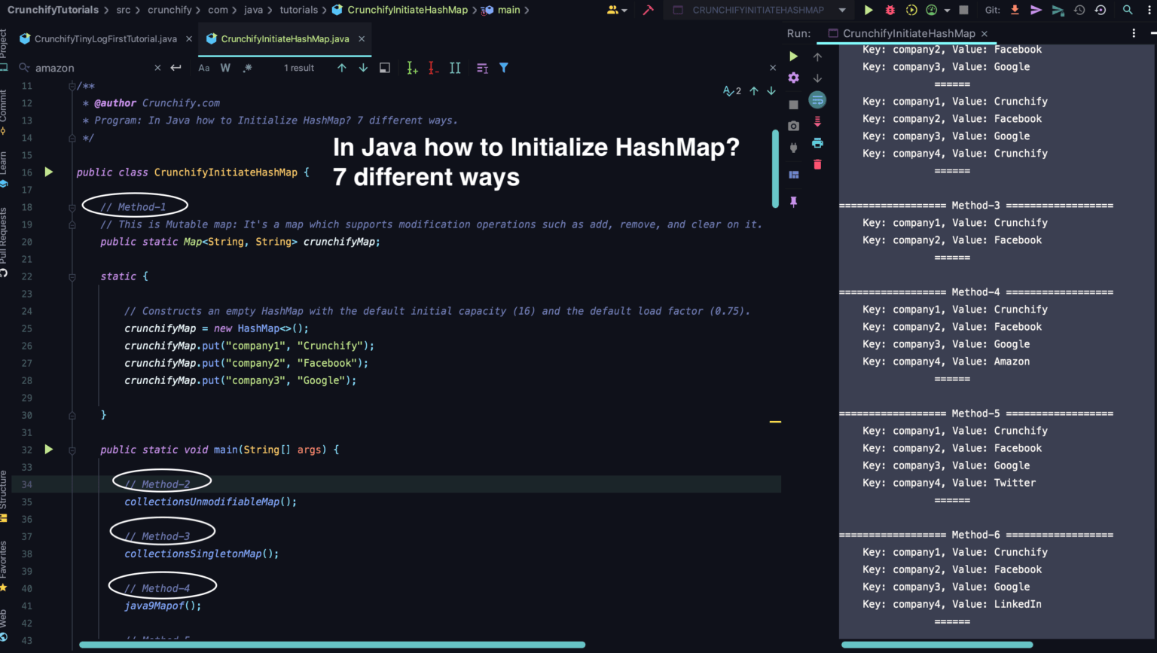Image resolution: width=1157 pixels, height=653 pixels.
Task: Pin the Run tool window
Action: (793, 201)
